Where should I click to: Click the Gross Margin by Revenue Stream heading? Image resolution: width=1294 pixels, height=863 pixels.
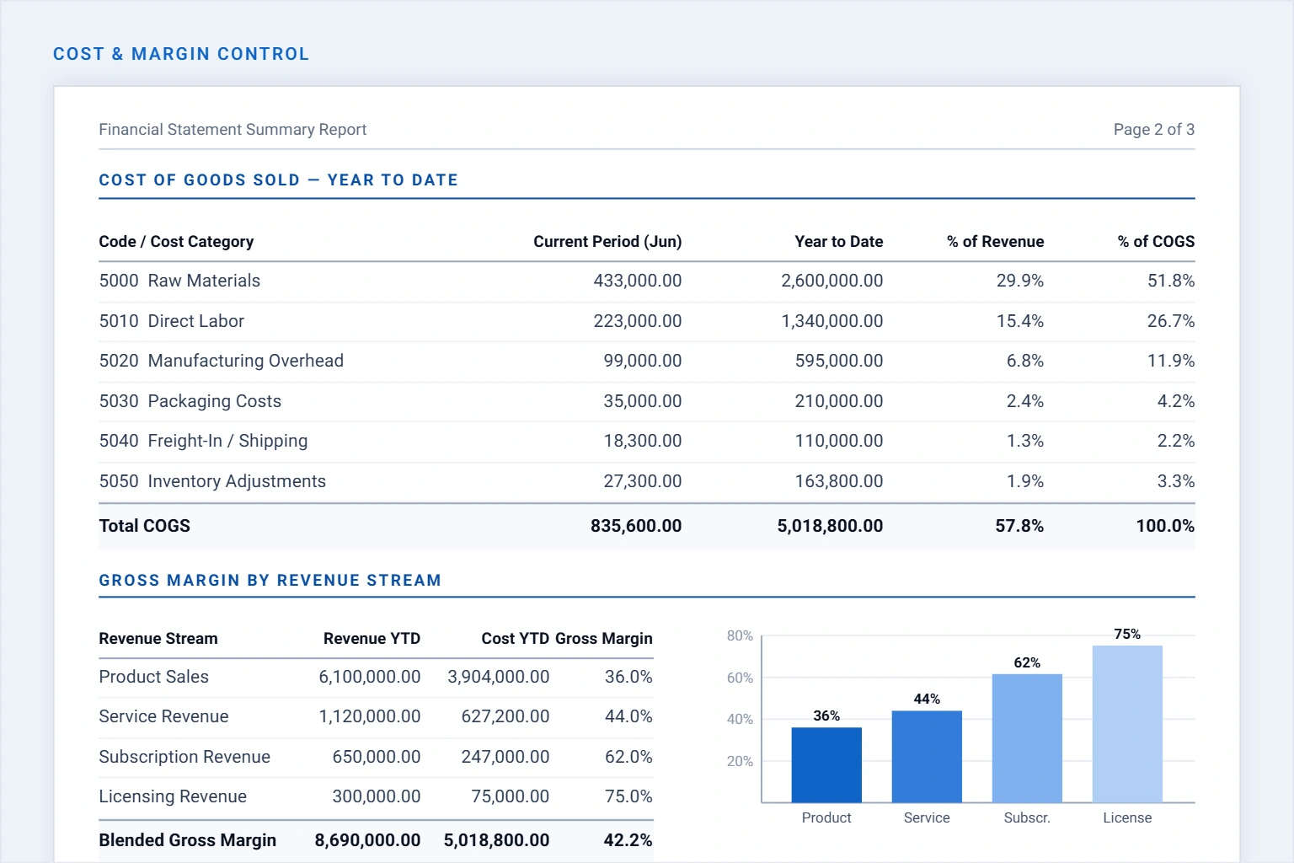point(270,581)
